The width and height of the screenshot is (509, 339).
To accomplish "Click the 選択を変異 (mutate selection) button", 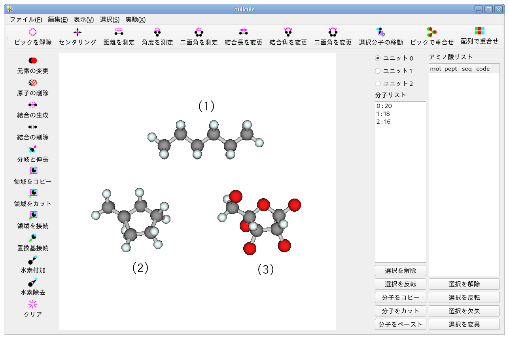I will [464, 324].
